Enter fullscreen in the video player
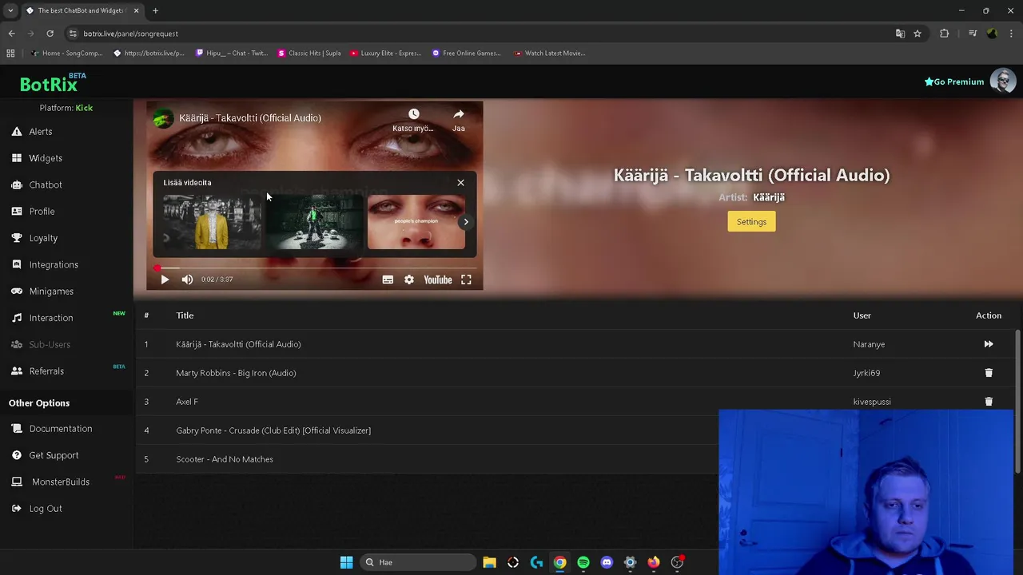The width and height of the screenshot is (1023, 575). click(466, 280)
